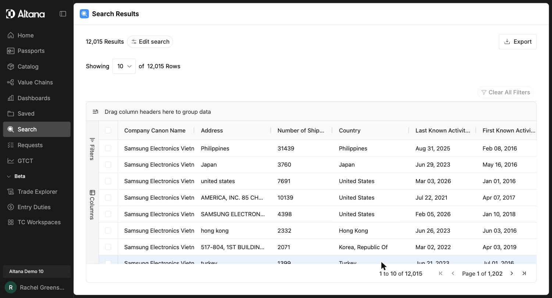Screen dimensions: 552x298
Task: Open TC Workspaces
Action: [x=37, y=222]
